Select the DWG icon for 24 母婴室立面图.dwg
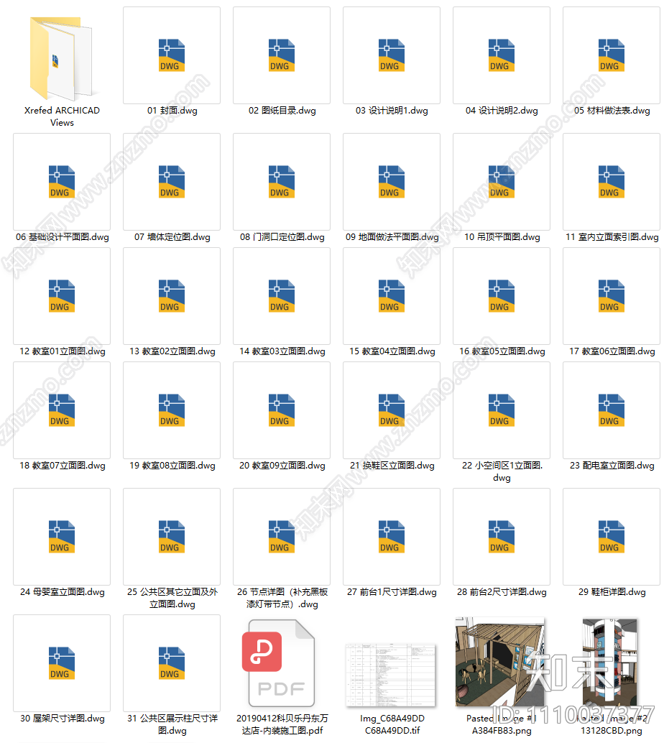The height and width of the screenshot is (743, 664). click(62, 537)
